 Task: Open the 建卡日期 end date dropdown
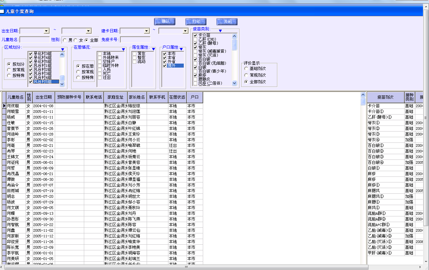pyautogui.click(x=185, y=31)
